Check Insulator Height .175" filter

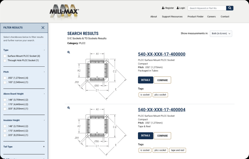(5, 131)
